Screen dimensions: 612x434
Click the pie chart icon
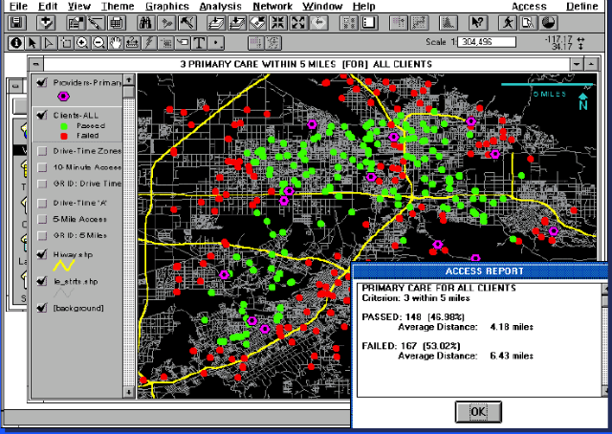click(549, 23)
